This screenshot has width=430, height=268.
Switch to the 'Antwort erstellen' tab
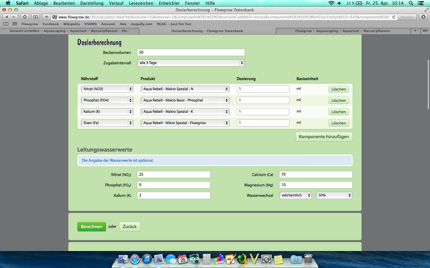(70, 31)
